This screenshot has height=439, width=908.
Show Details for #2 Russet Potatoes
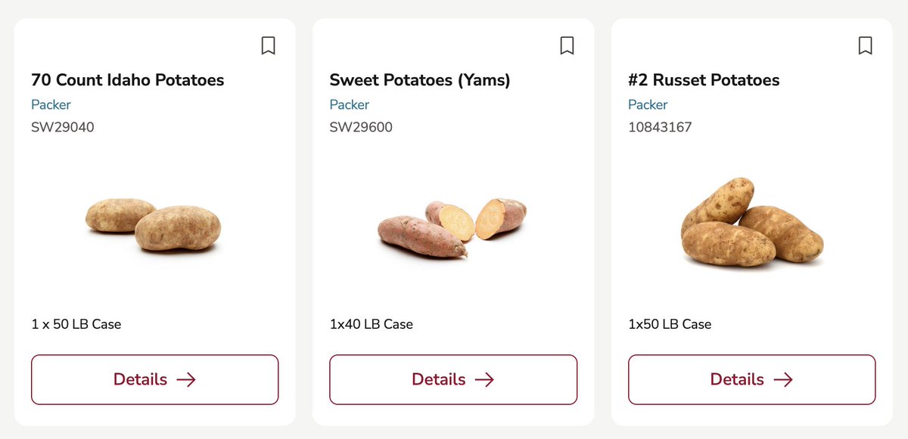tap(751, 379)
